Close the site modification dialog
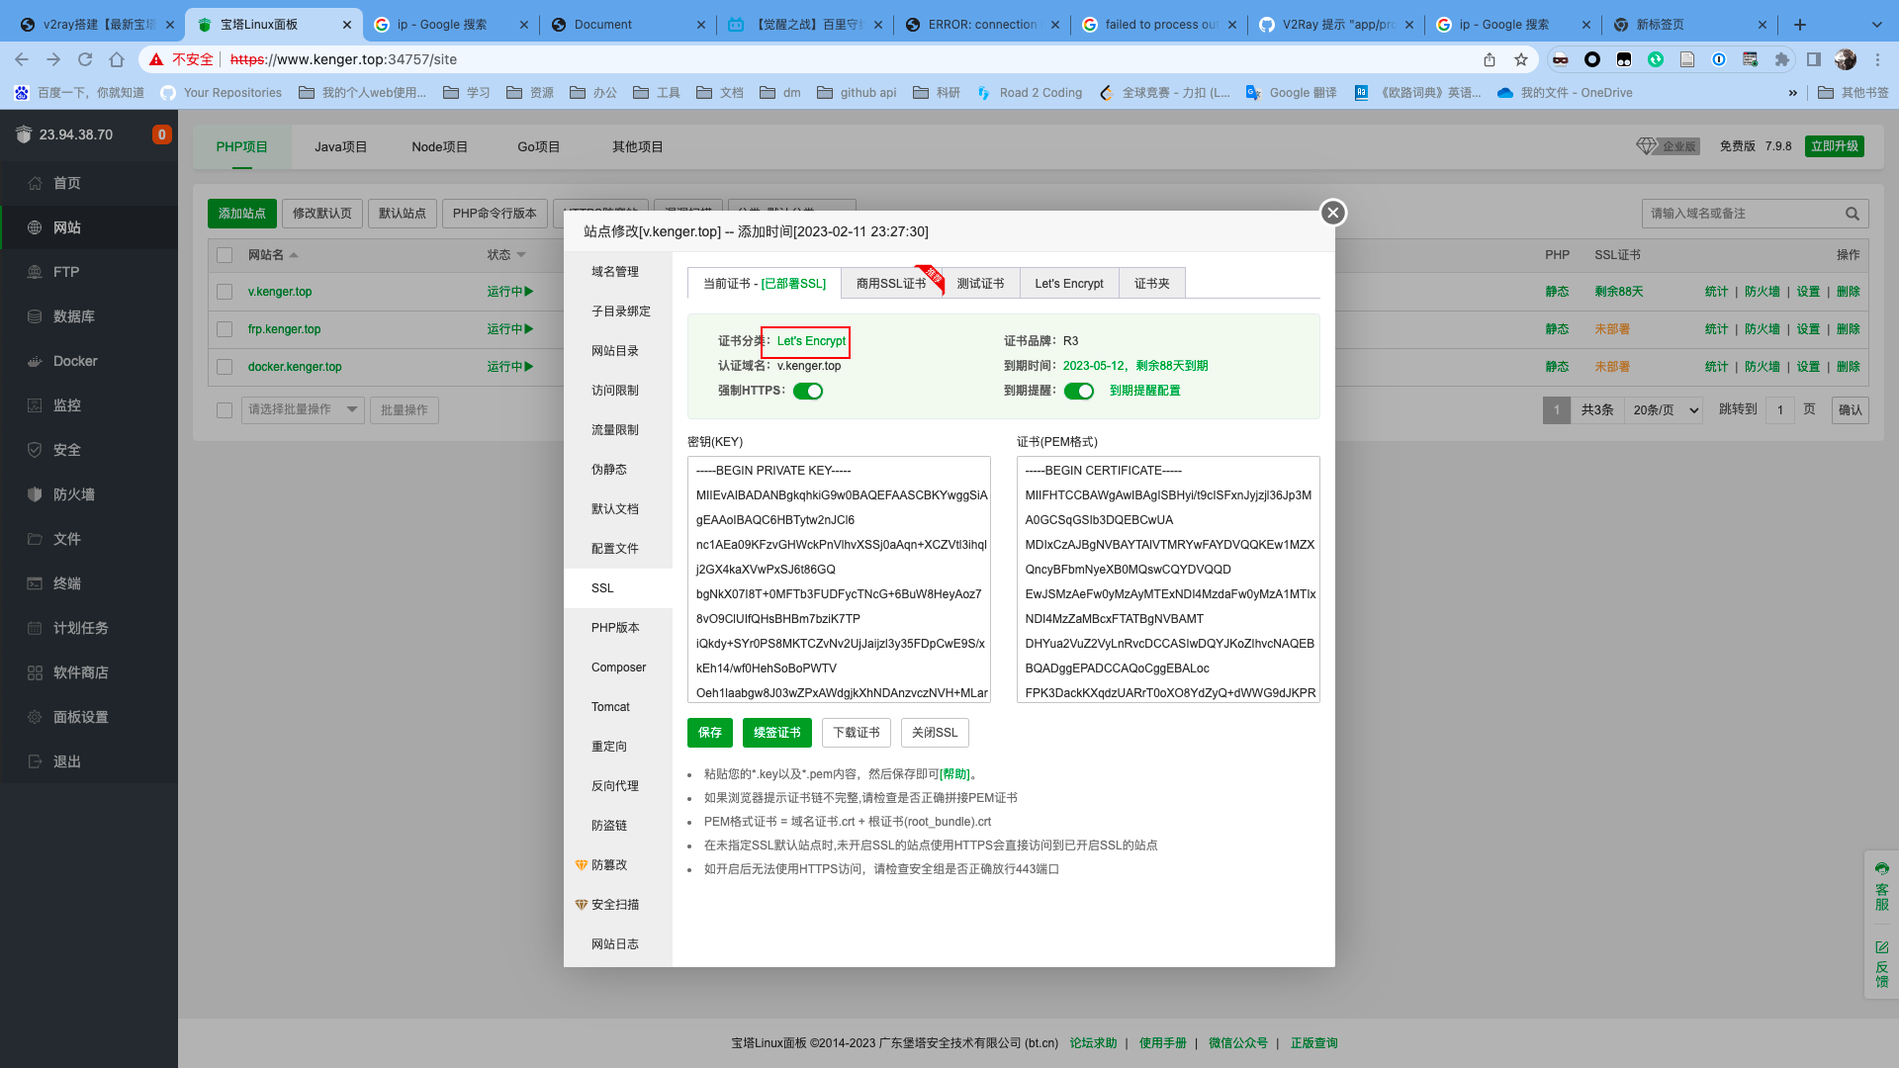The image size is (1899, 1068). (1332, 213)
